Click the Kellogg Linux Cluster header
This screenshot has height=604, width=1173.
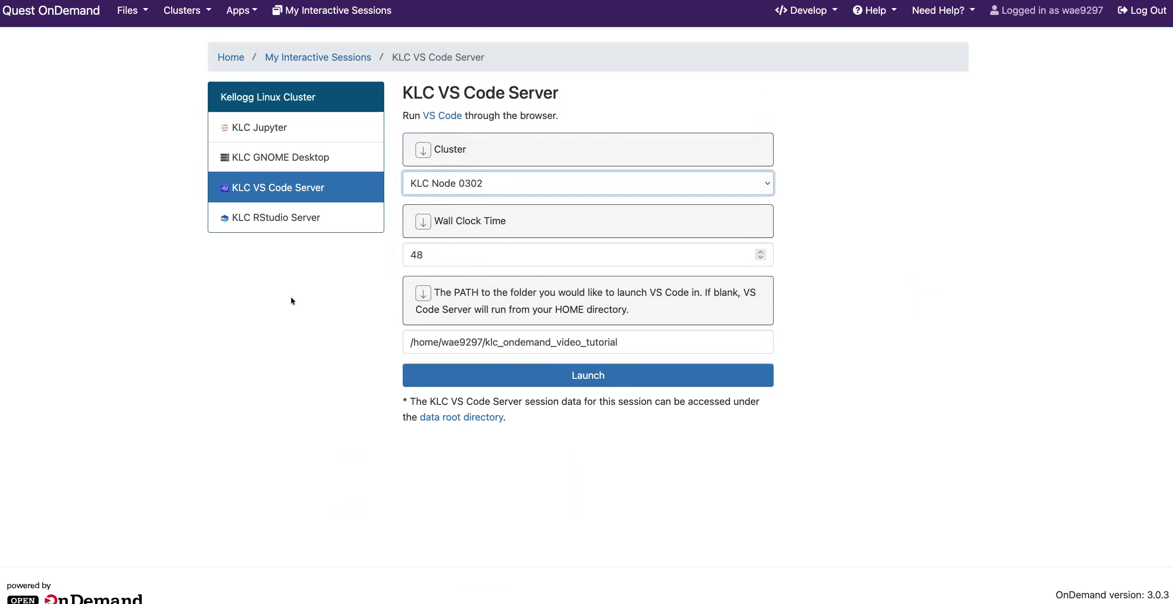296,97
